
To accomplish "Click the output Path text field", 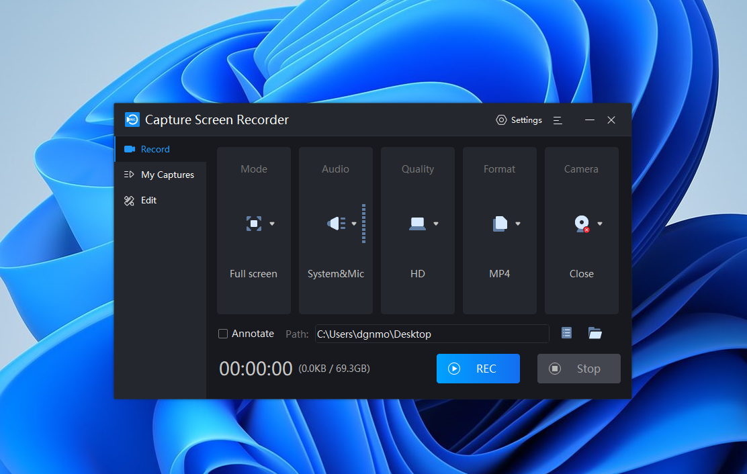I will pyautogui.click(x=432, y=334).
